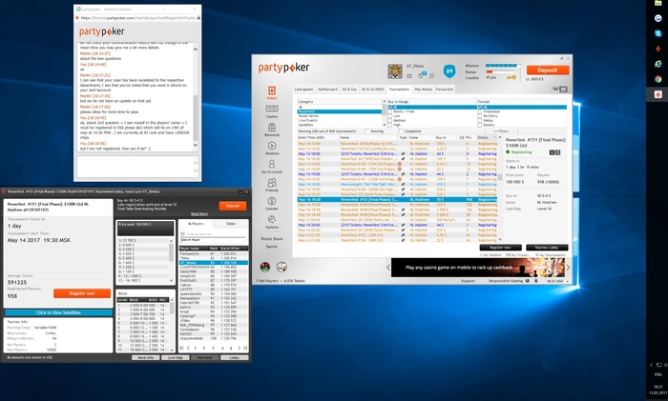The image size is (668, 401).
Task: Go to the last page of the player list
Action: (x=245, y=348)
